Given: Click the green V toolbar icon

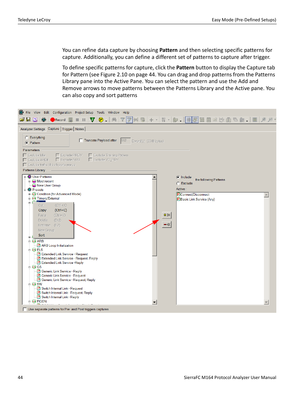Looking at the screenshot, I should pos(92,120).
